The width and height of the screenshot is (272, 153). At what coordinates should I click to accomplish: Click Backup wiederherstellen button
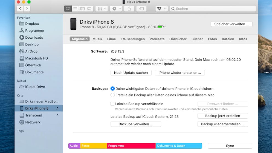(223, 124)
